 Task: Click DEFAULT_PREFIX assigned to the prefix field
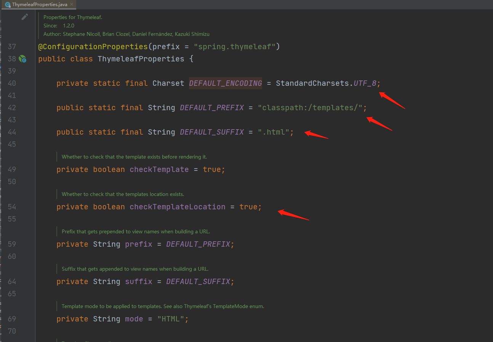[198, 244]
